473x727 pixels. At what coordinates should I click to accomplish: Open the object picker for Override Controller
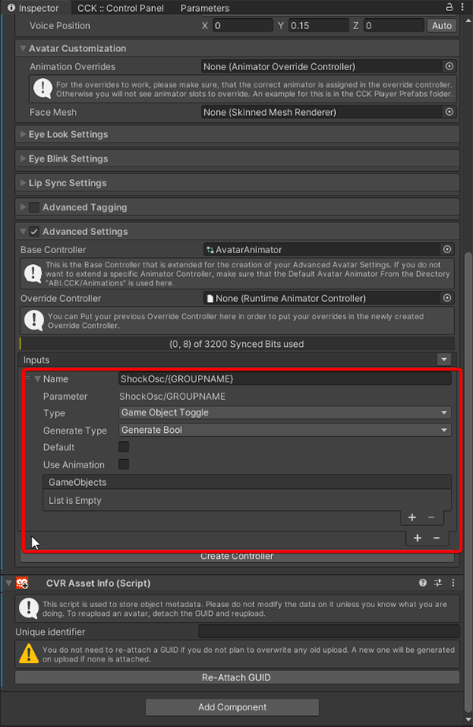point(447,298)
